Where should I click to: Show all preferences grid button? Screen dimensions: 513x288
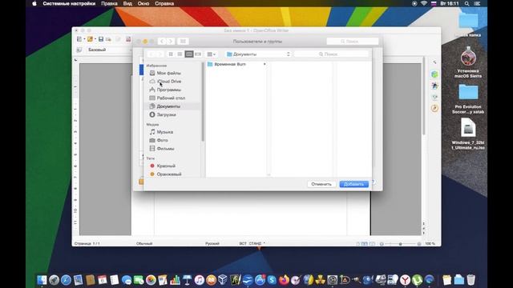[x=183, y=41]
